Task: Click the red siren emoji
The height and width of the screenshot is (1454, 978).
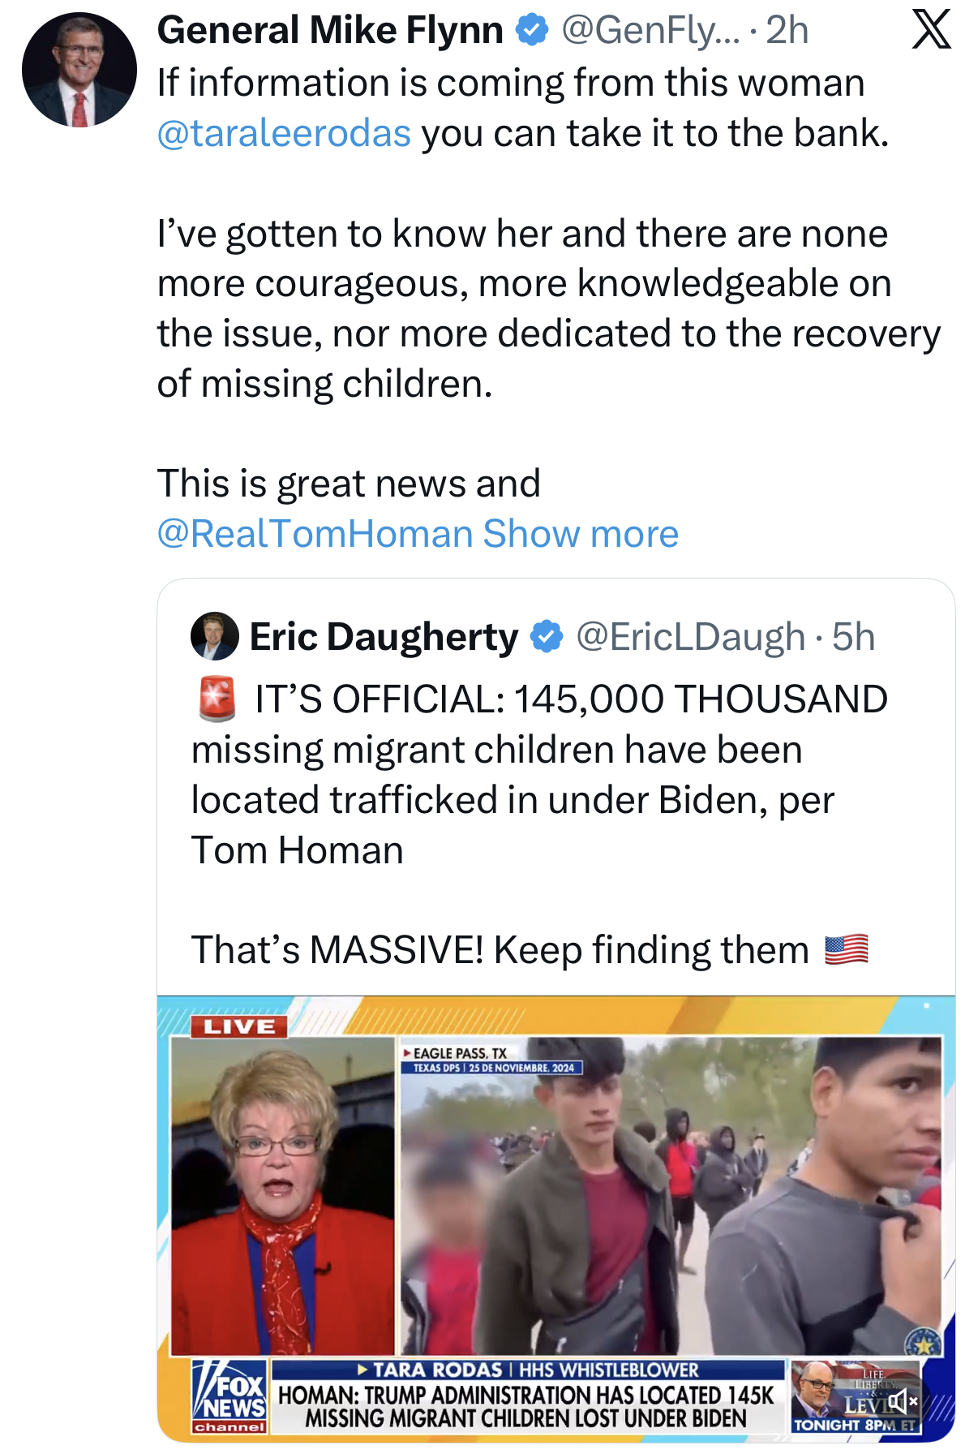Action: click(217, 699)
